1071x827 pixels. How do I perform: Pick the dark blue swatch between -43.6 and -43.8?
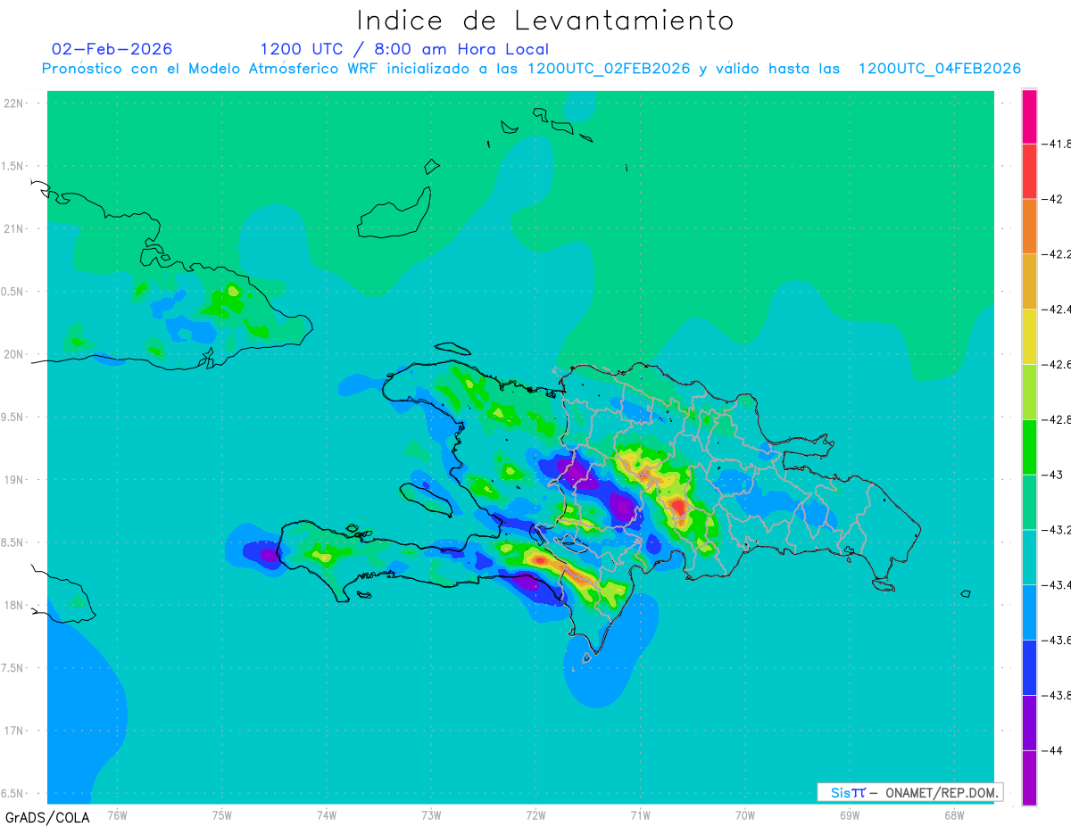1029,668
